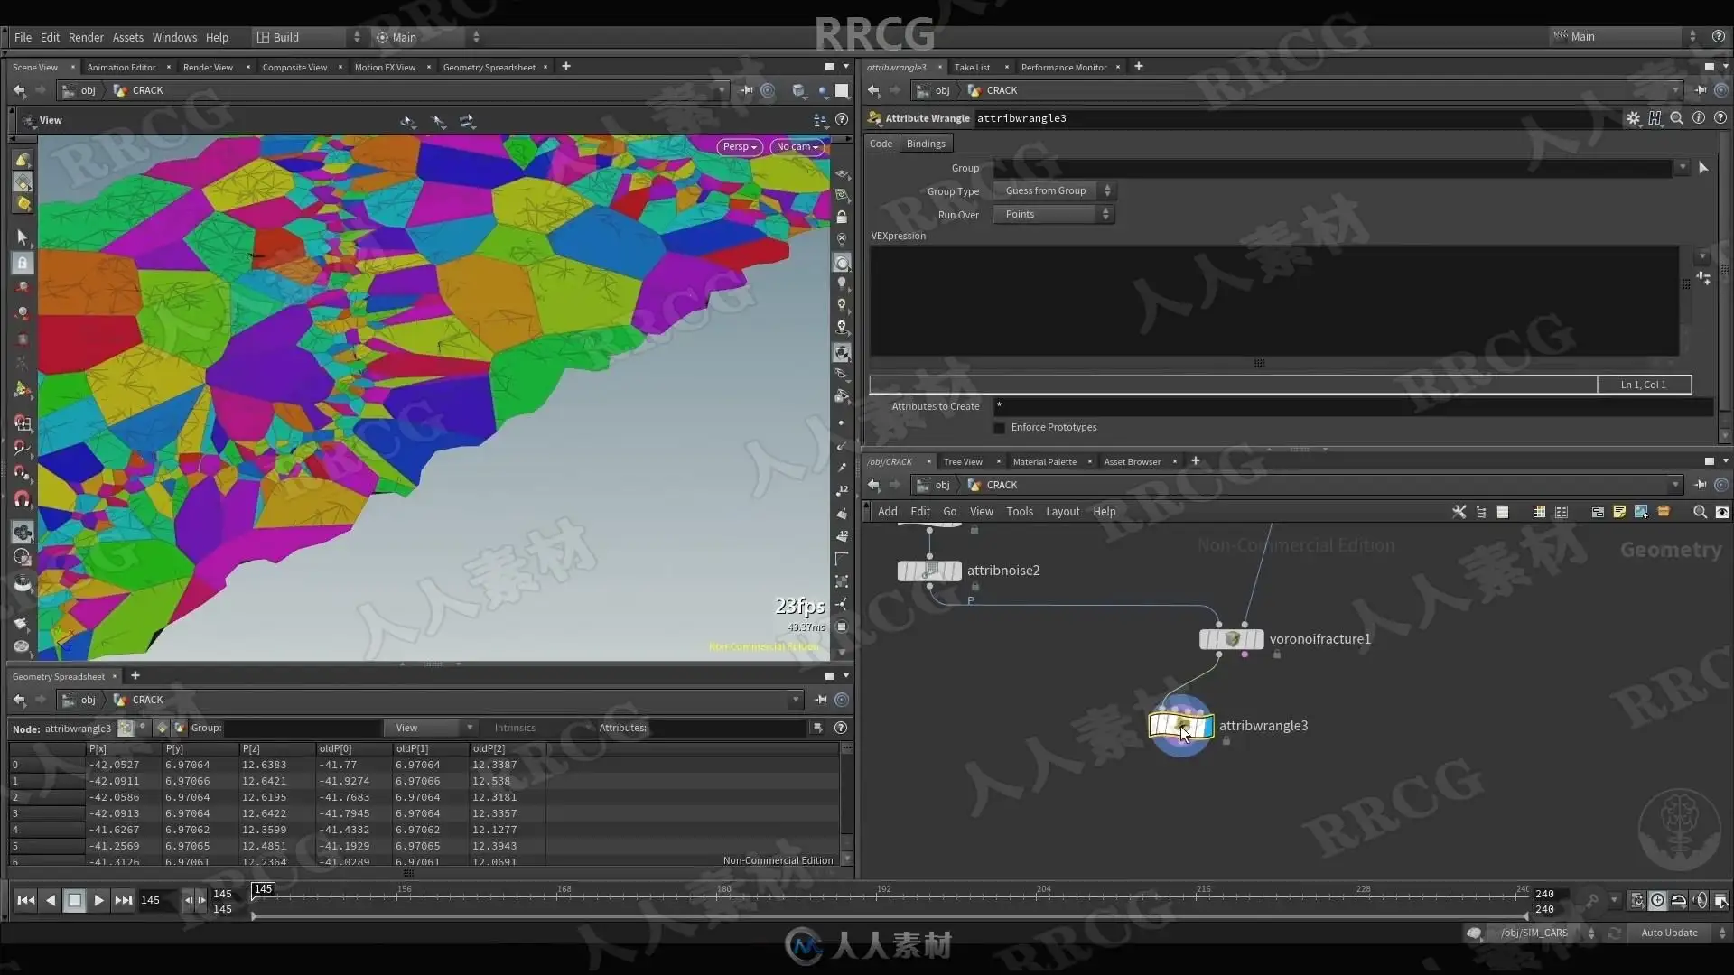This screenshot has width=1734, height=975.
Task: Click the attribnoise2 node icon
Action: tap(929, 571)
